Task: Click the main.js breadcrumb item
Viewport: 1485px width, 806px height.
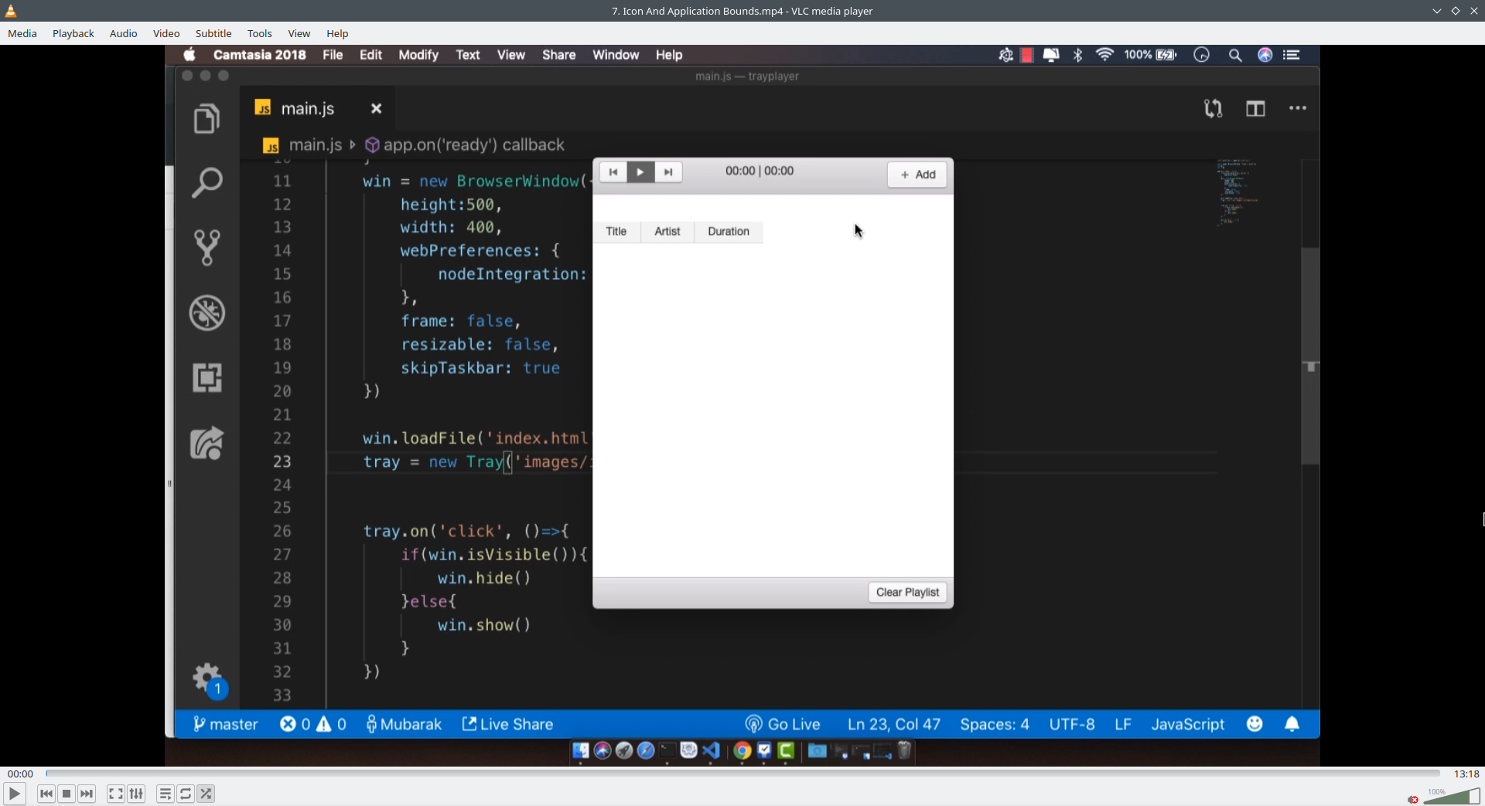Action: (x=302, y=145)
